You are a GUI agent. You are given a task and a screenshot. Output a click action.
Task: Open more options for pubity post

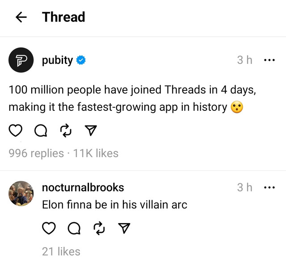click(x=269, y=60)
